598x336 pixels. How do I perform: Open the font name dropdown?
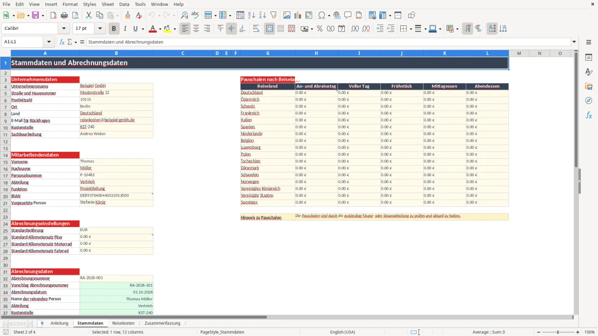(65, 29)
